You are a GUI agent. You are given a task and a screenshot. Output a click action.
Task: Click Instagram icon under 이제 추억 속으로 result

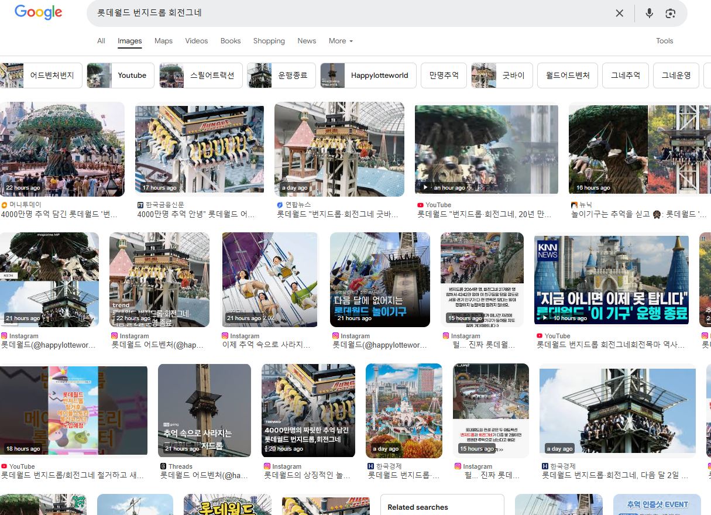pos(225,336)
